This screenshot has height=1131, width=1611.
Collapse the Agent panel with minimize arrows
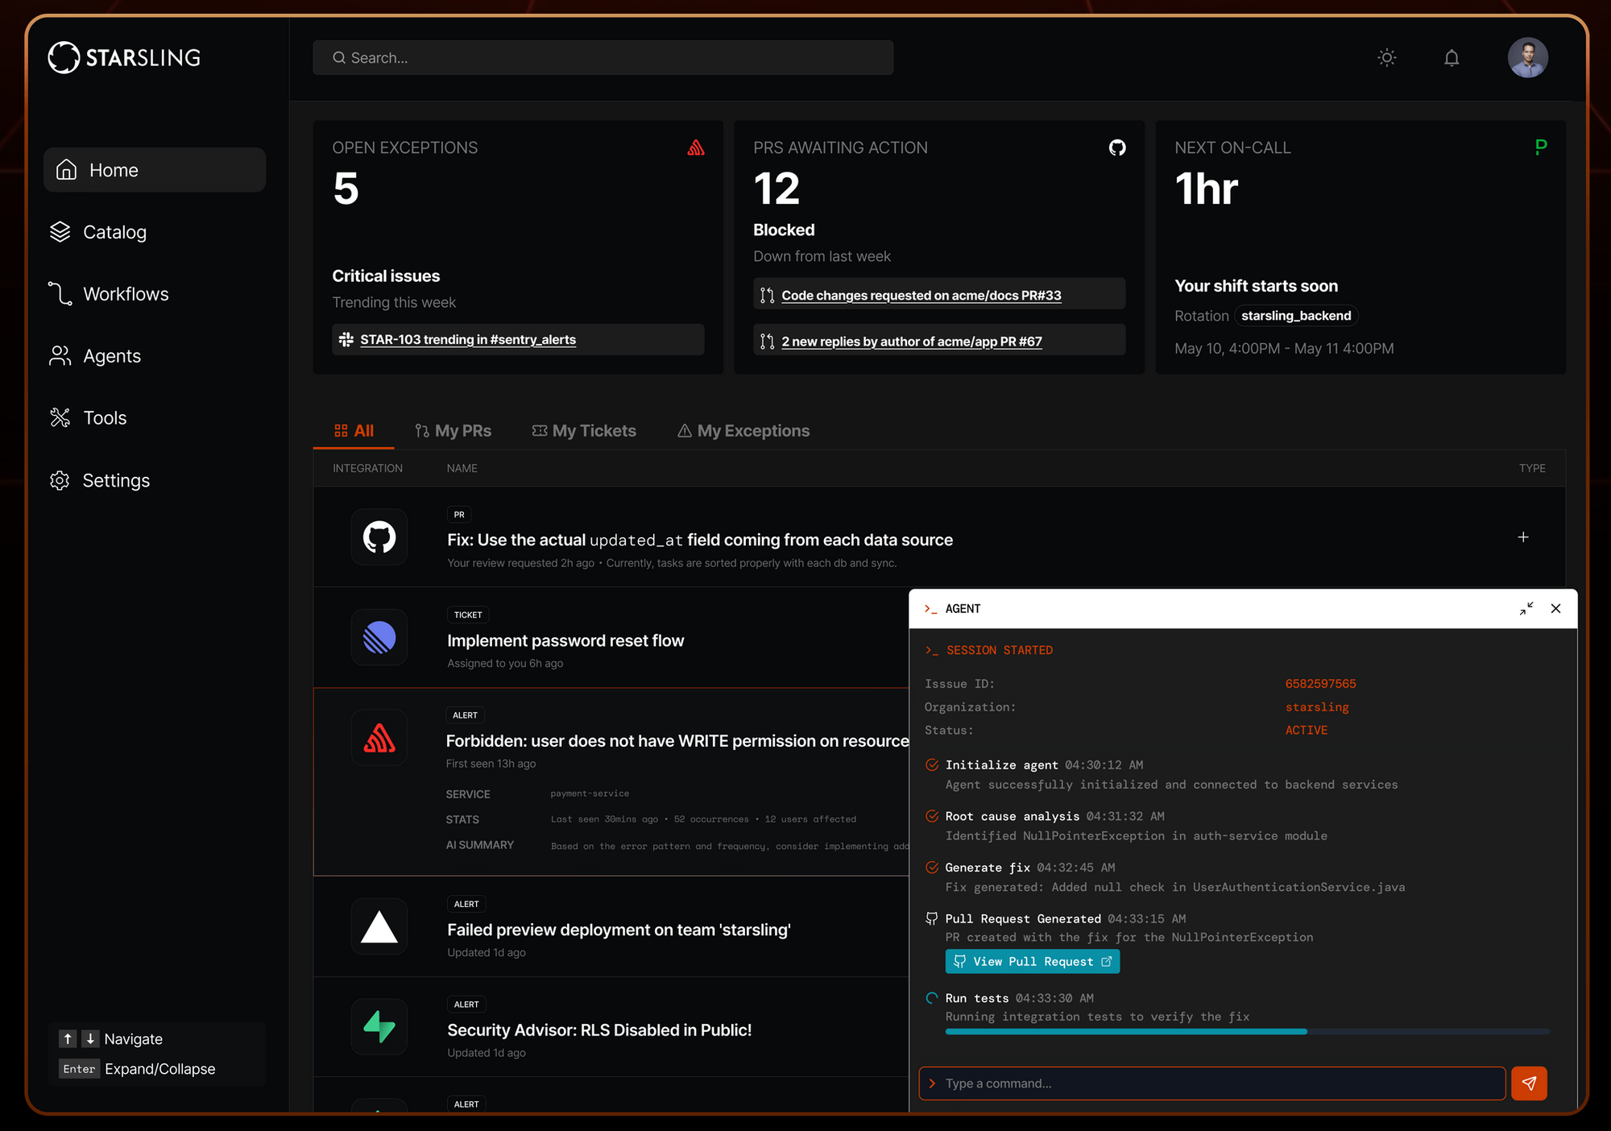(x=1526, y=609)
